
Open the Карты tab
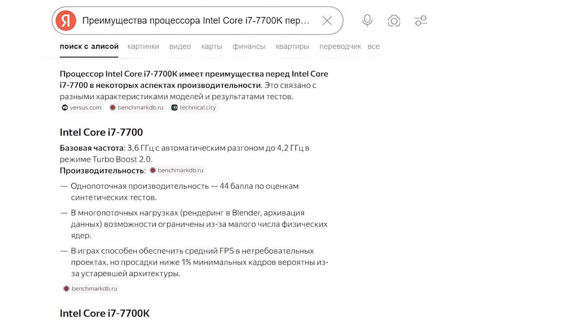point(212,47)
